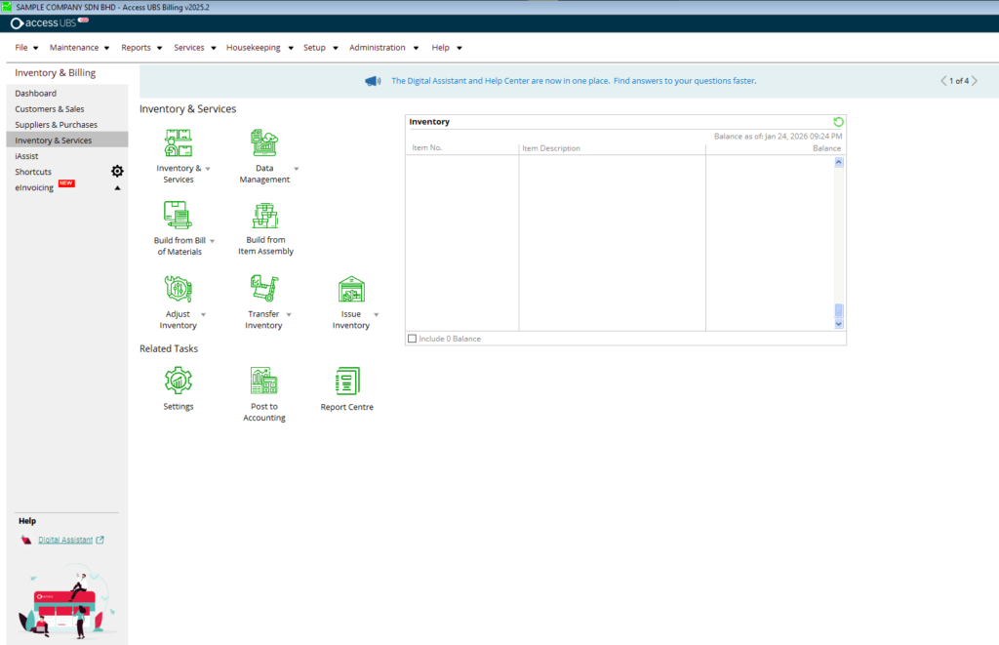This screenshot has width=999, height=645.
Task: Click the Shortcuts gear icon
Action: [117, 171]
